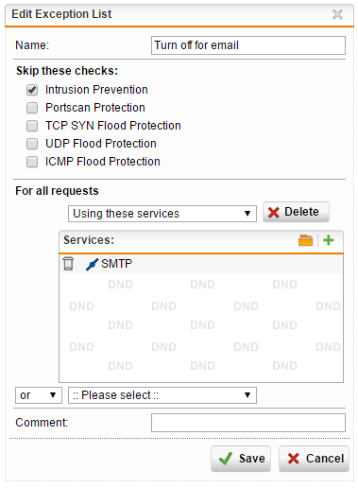Expand the 'or' operator dropdown
This screenshot has width=358, height=488.
click(39, 395)
